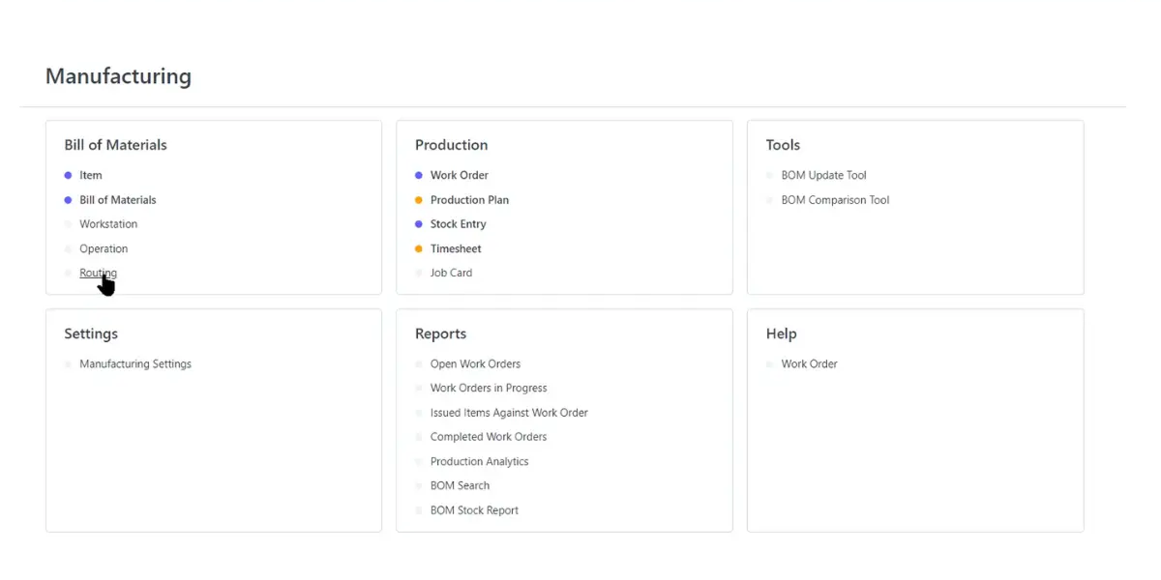This screenshot has height=580, width=1161.
Task: Select Stock Entry link
Action: [x=458, y=224]
